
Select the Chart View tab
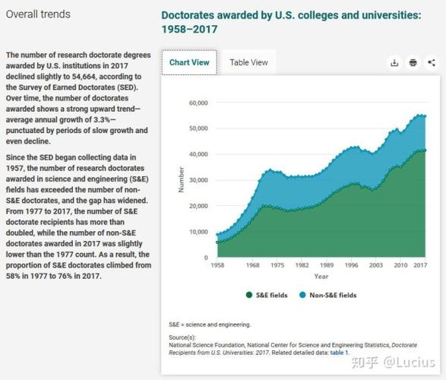[189, 62]
